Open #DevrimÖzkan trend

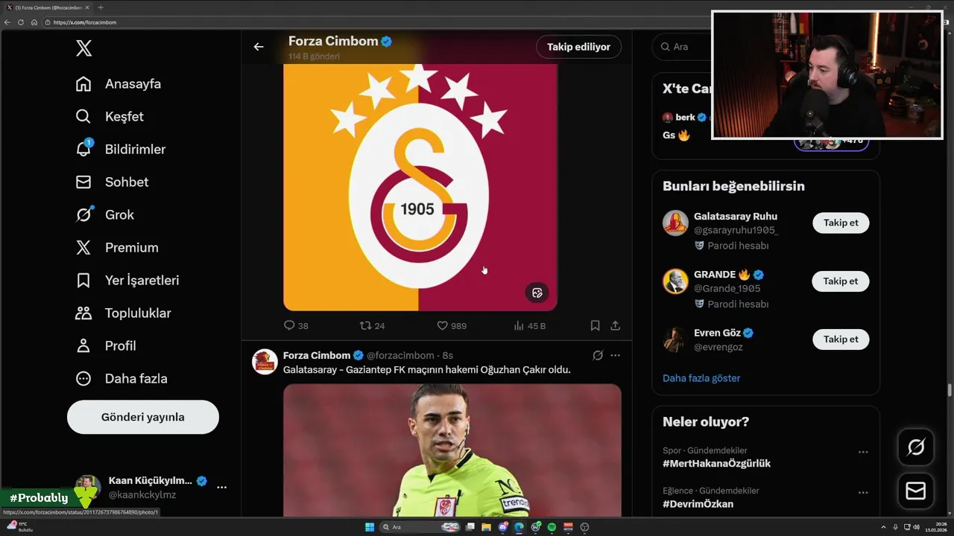[698, 504]
